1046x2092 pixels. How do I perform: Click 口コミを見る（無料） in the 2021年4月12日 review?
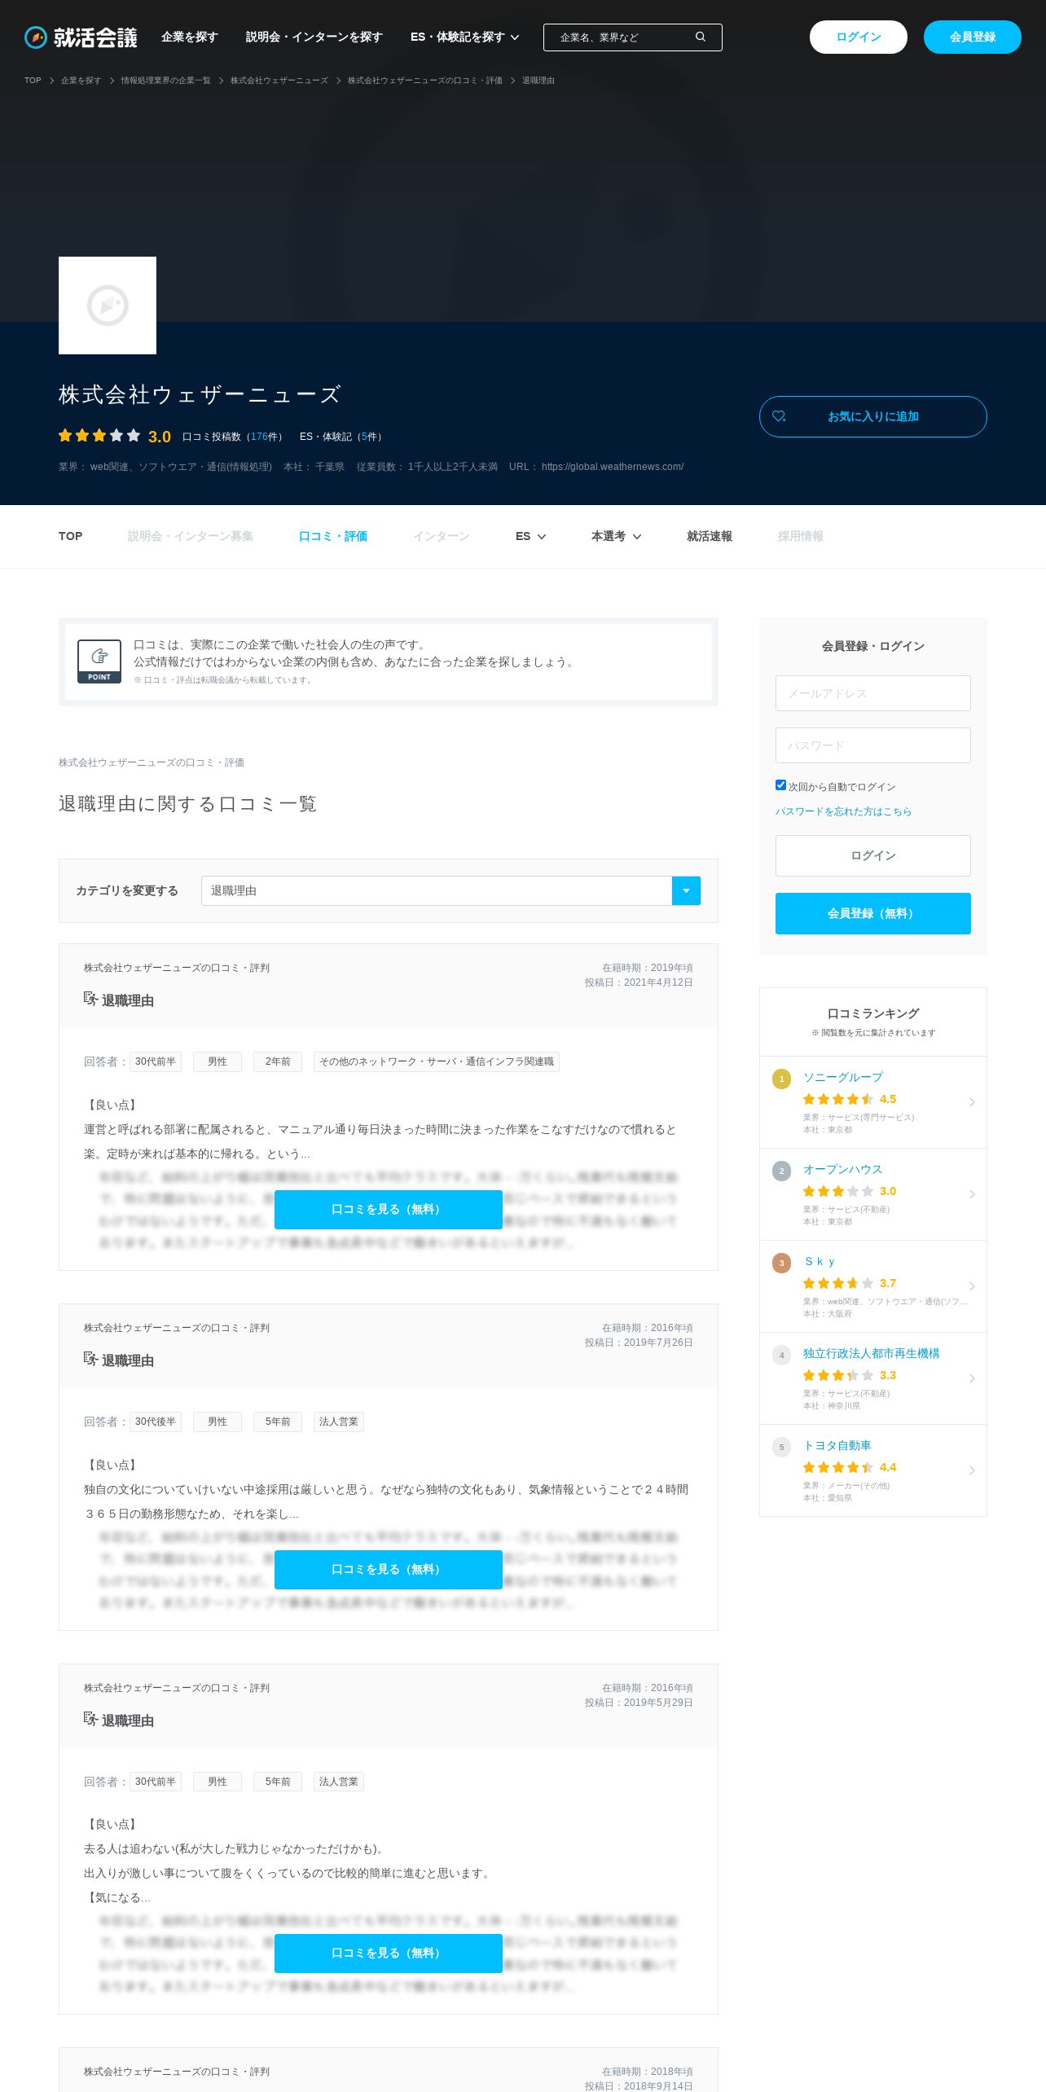pyautogui.click(x=389, y=1209)
